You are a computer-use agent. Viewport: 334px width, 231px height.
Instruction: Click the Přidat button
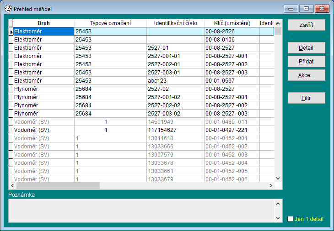coord(306,61)
